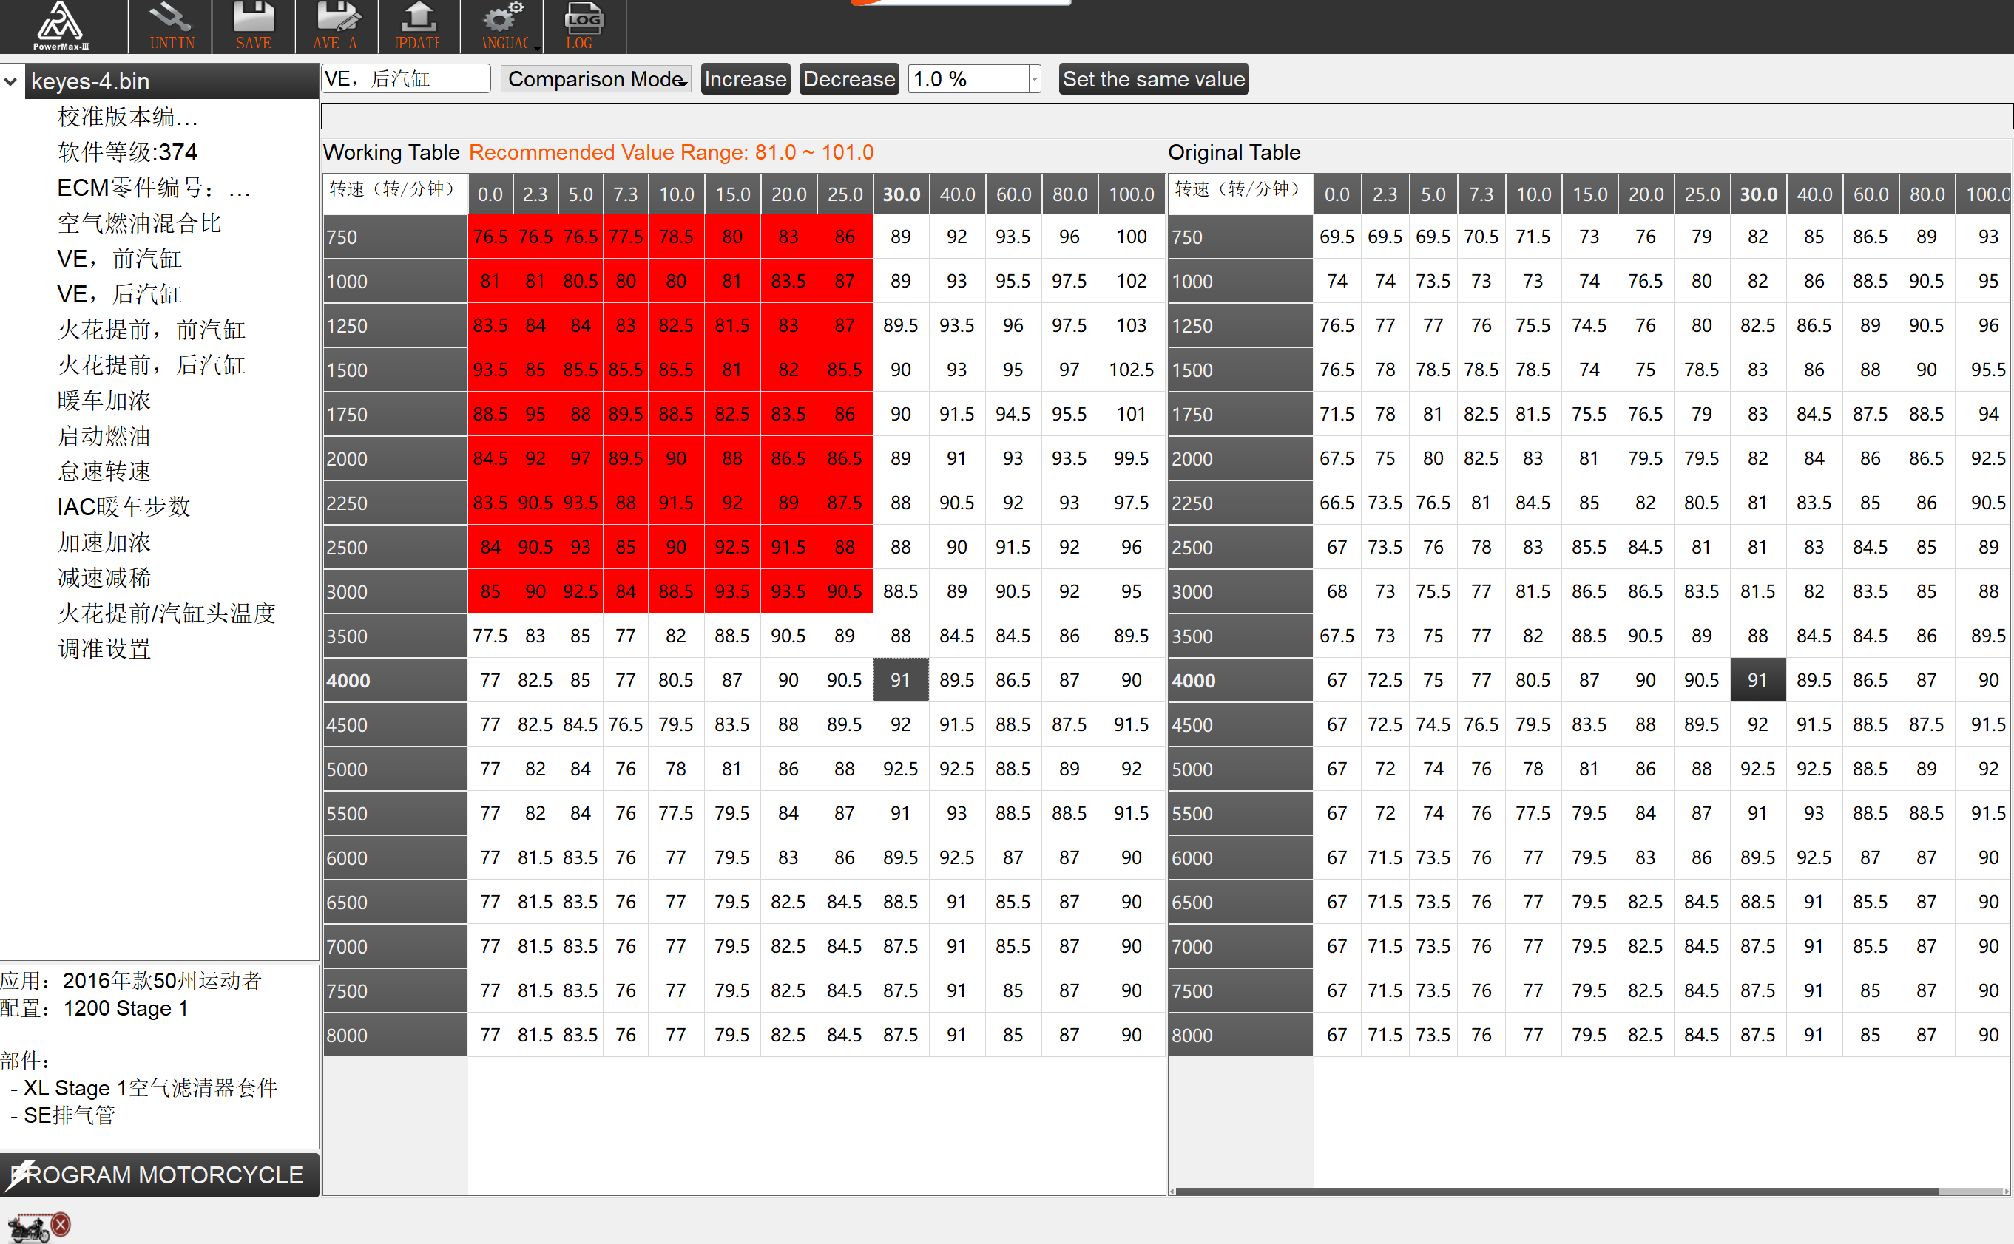The height and width of the screenshot is (1244, 2014).
Task: Select the ECM零件编号 tree item
Action: click(x=154, y=188)
